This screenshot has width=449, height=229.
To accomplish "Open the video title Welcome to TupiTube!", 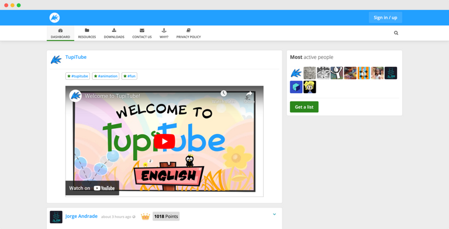I will [x=112, y=96].
